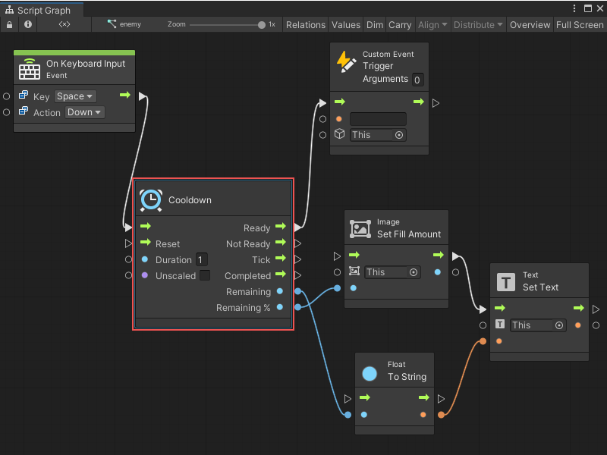The image size is (607, 455).
Task: Click the Set Text node T icon
Action: (x=505, y=281)
